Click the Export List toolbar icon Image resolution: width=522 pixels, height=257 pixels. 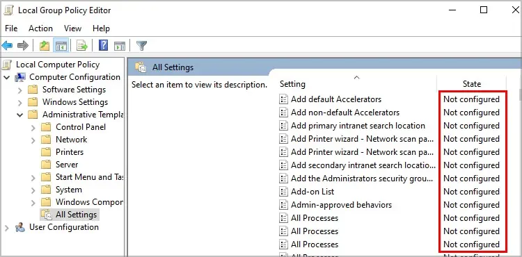(81, 45)
